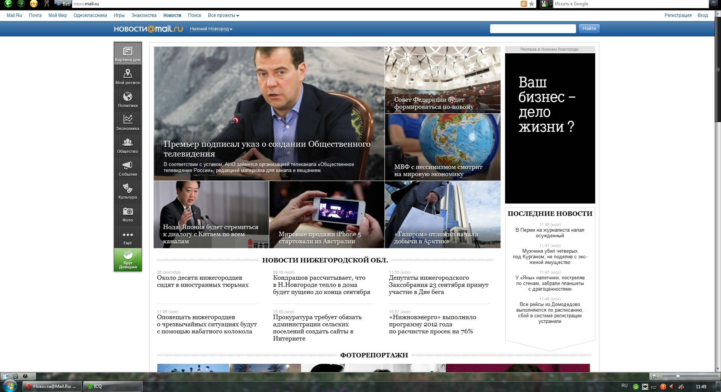Viewport: 721px width, 392px height.
Task: Open the Политика sidebar section
Action: point(128,99)
